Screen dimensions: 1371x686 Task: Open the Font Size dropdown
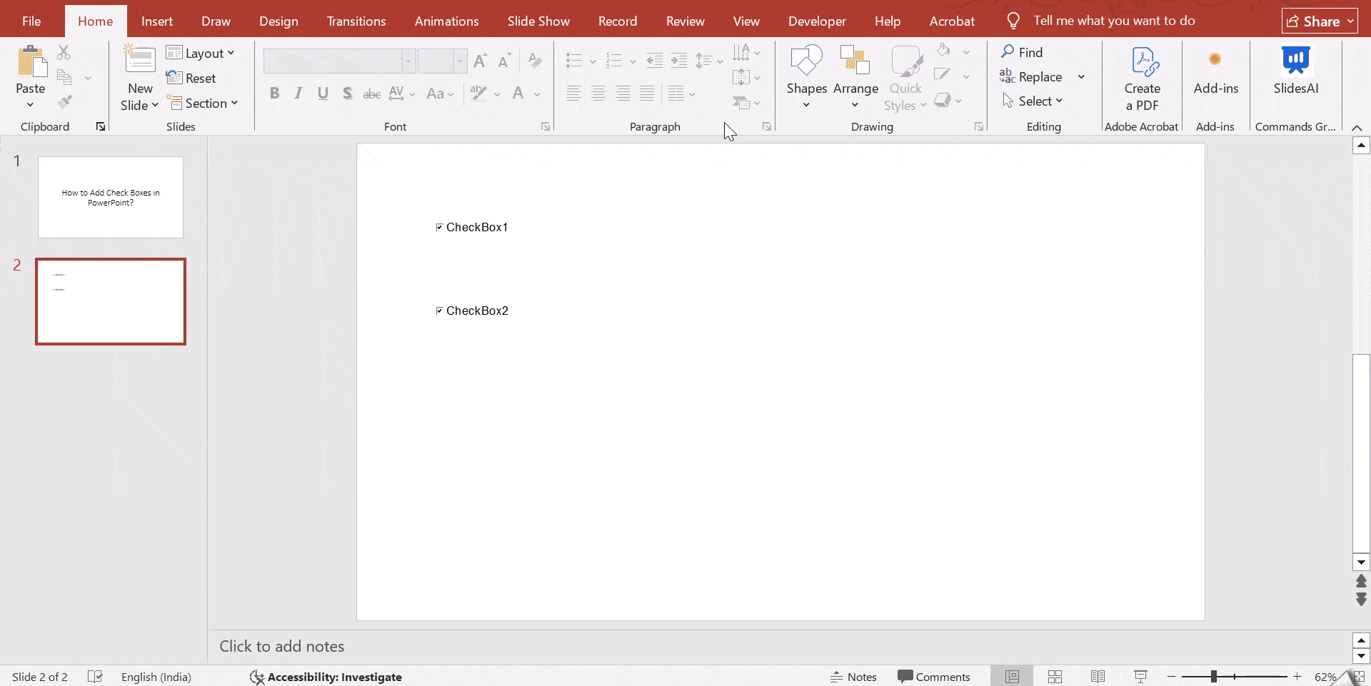tap(459, 61)
